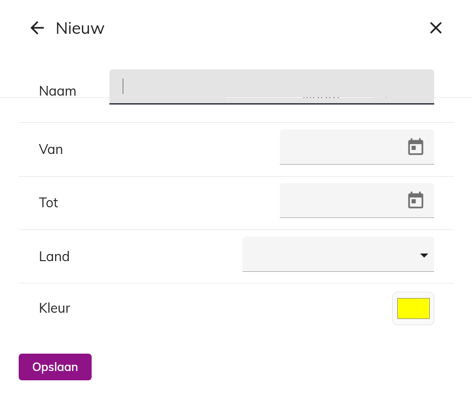Select the Van field label
This screenshot has height=395, width=472.
pyautogui.click(x=51, y=149)
